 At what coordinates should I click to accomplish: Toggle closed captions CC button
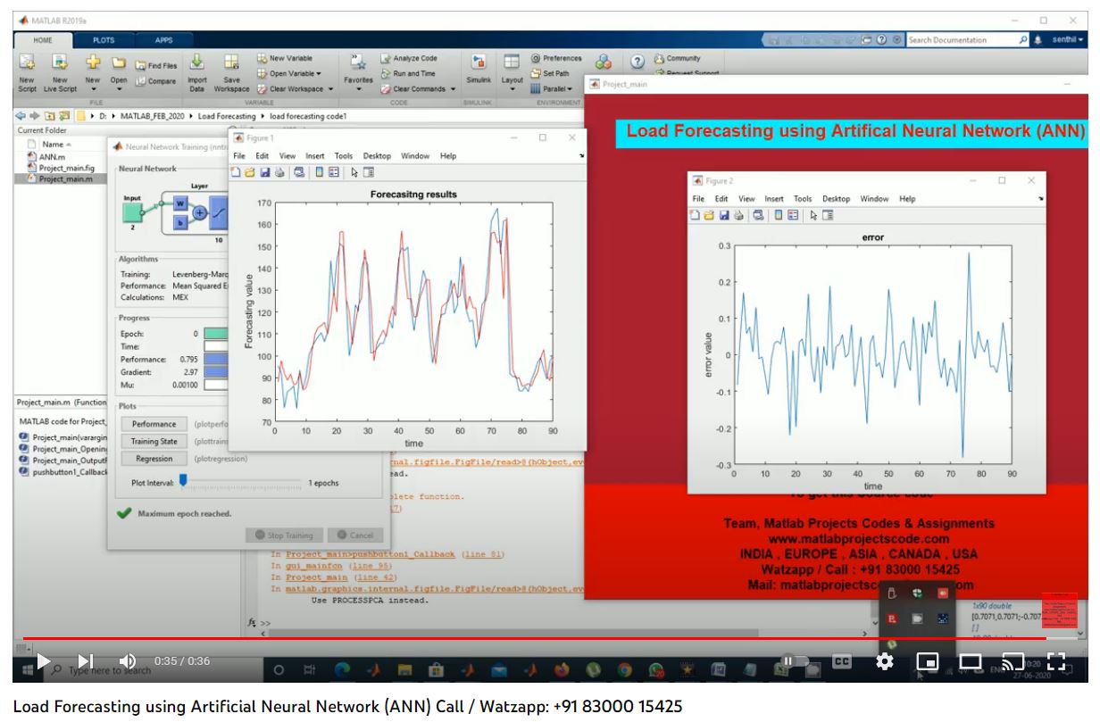[x=841, y=661]
